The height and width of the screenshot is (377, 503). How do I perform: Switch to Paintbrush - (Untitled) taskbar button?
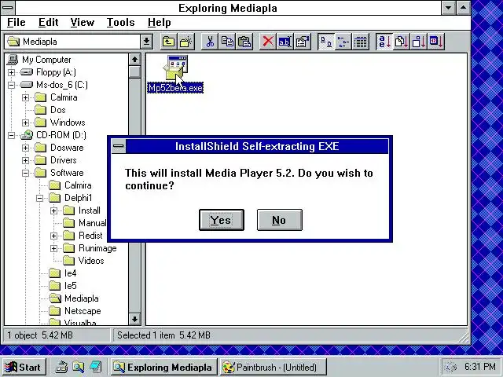pyautogui.click(x=273, y=367)
